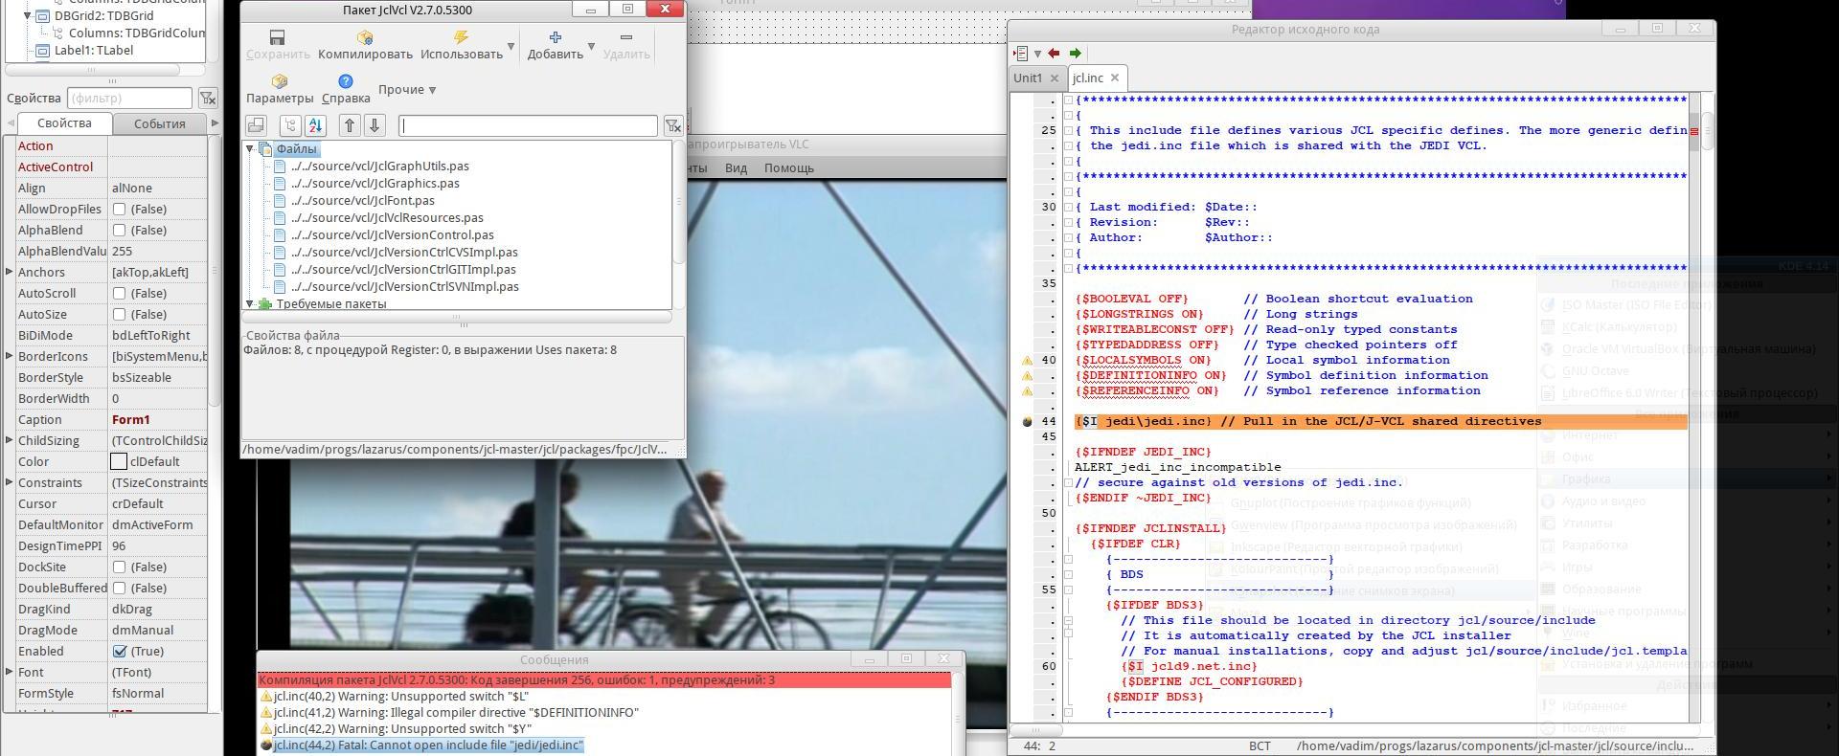Collapse the Файлы tree node
Screen dimensions: 1839x756
[x=250, y=148]
